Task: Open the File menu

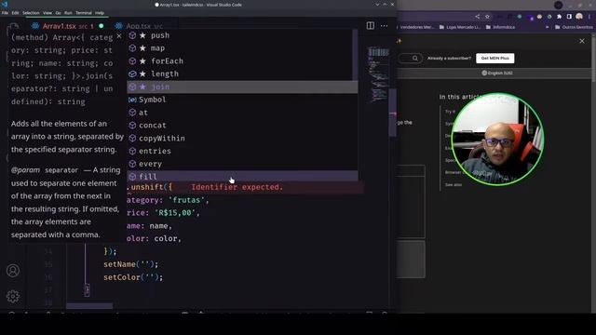Action: tap(5, 12)
